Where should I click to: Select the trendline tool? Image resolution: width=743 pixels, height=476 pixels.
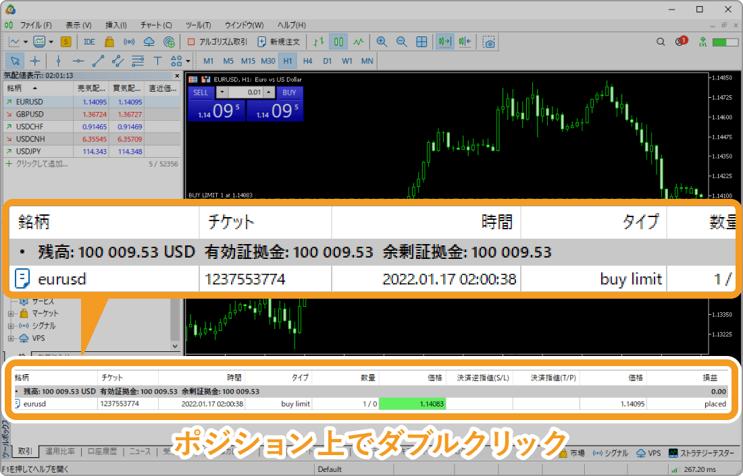click(x=98, y=61)
